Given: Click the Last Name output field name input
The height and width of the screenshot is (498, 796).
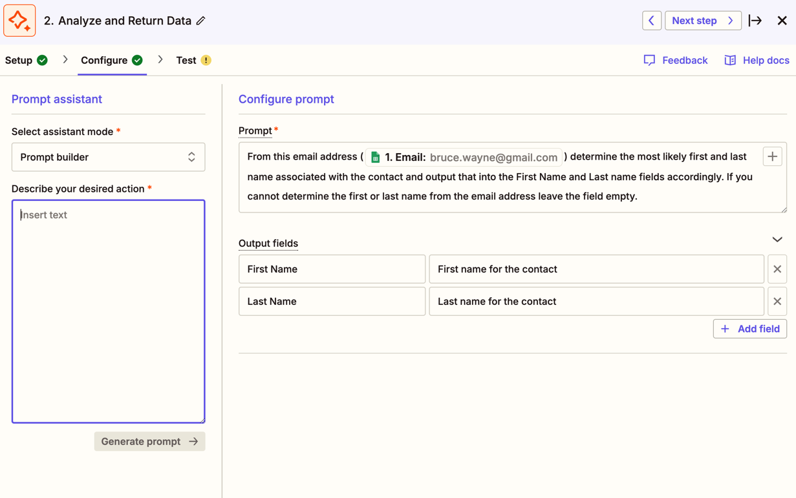Looking at the screenshot, I should click(x=332, y=302).
